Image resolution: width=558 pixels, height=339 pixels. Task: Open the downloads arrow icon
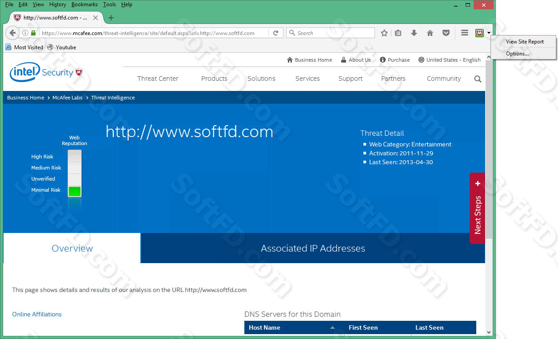[x=414, y=33]
